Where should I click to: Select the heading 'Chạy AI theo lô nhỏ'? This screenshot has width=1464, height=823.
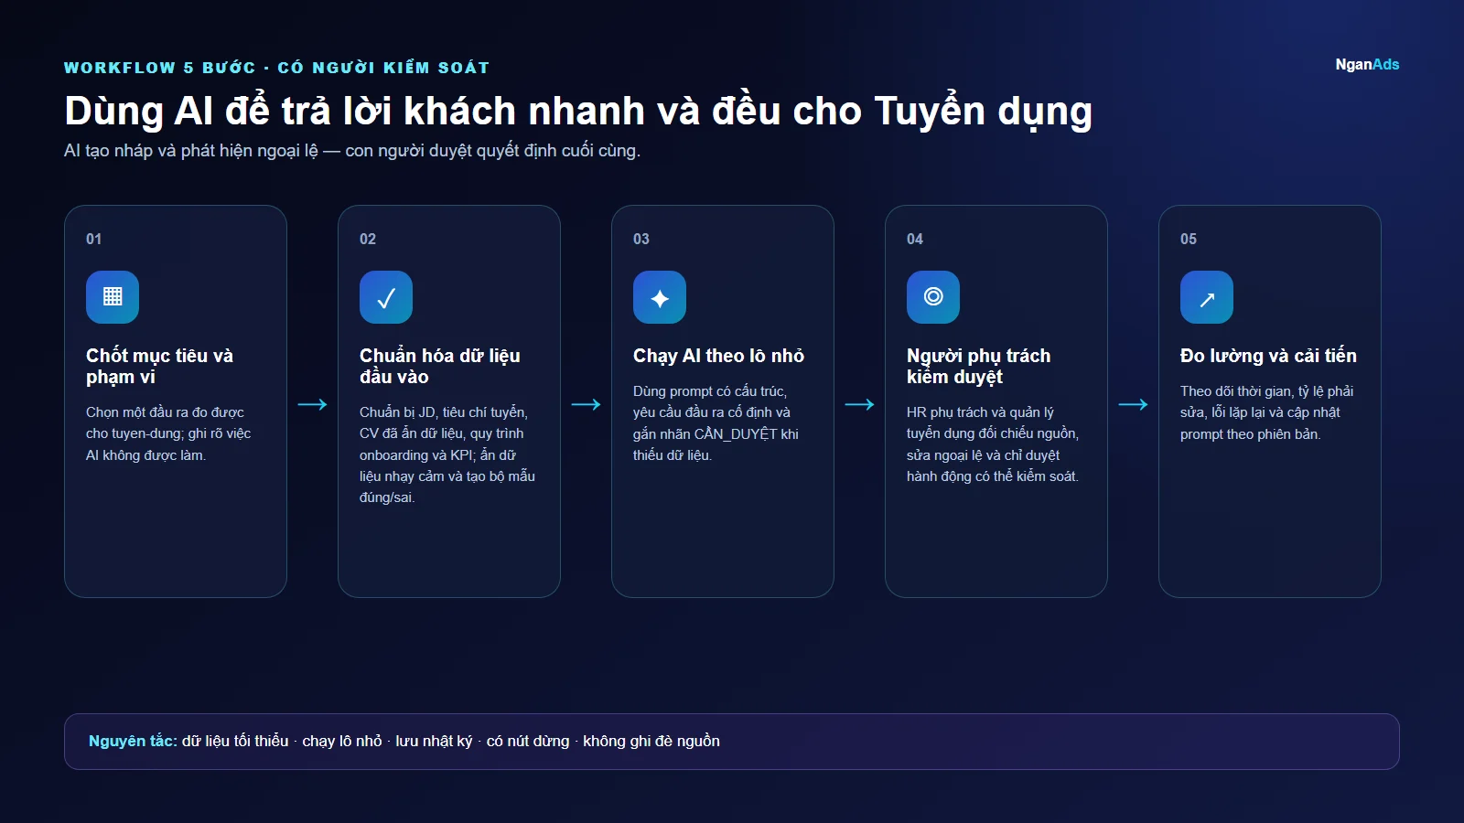718,356
